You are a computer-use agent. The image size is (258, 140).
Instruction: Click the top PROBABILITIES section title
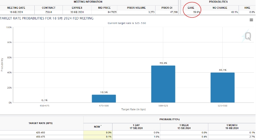click(x=218, y=2)
